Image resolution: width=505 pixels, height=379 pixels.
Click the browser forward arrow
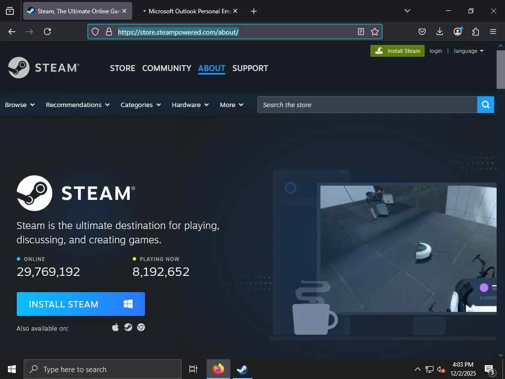click(30, 32)
